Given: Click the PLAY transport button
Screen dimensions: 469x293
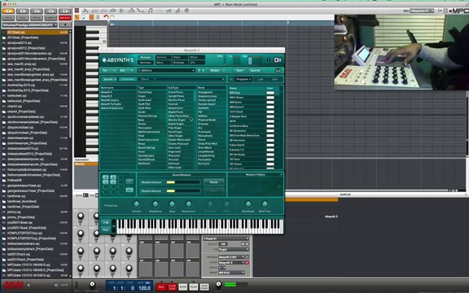Looking at the screenshot, I should tap(194, 287).
